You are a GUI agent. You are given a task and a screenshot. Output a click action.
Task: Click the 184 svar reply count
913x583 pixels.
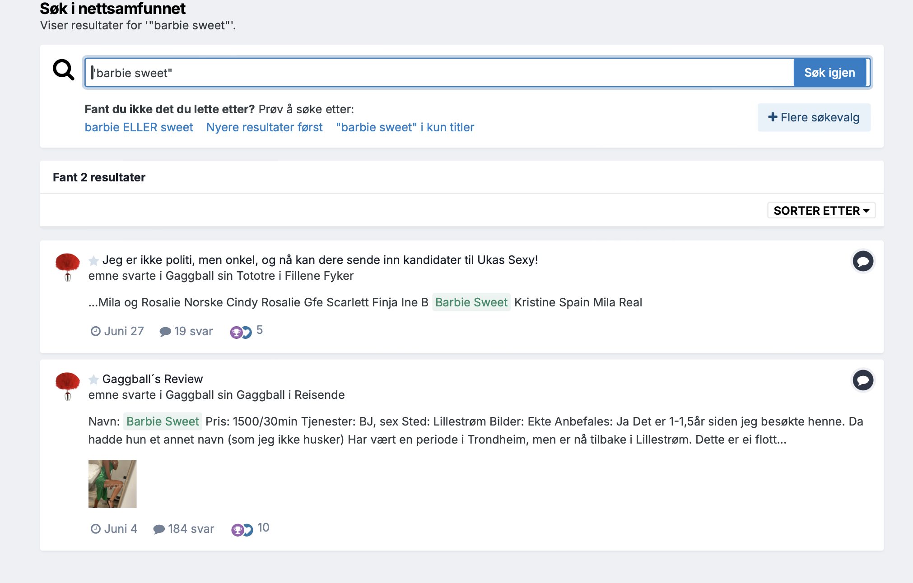[x=184, y=529]
